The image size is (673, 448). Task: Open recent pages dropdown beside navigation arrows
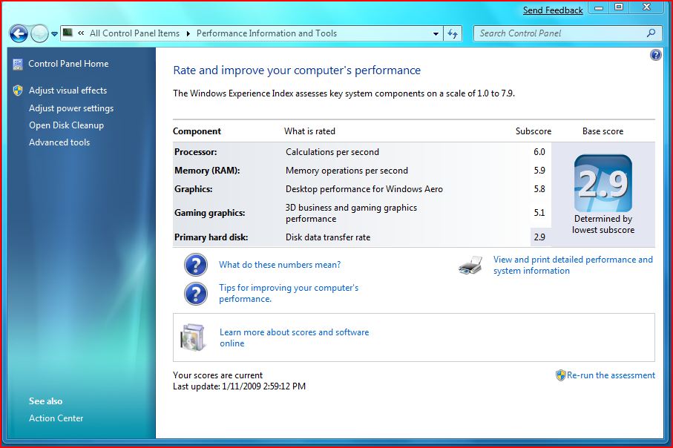pos(54,34)
